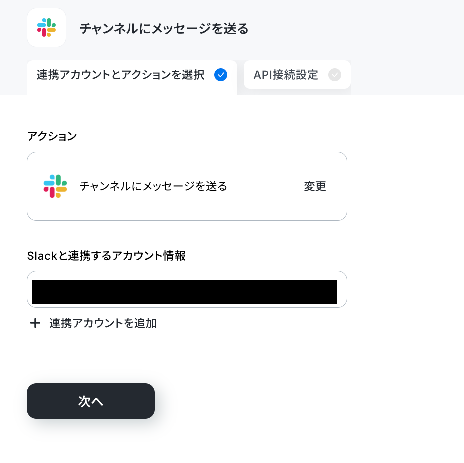The image size is (464, 463).
Task: Click the 次へ button
Action: tap(91, 401)
